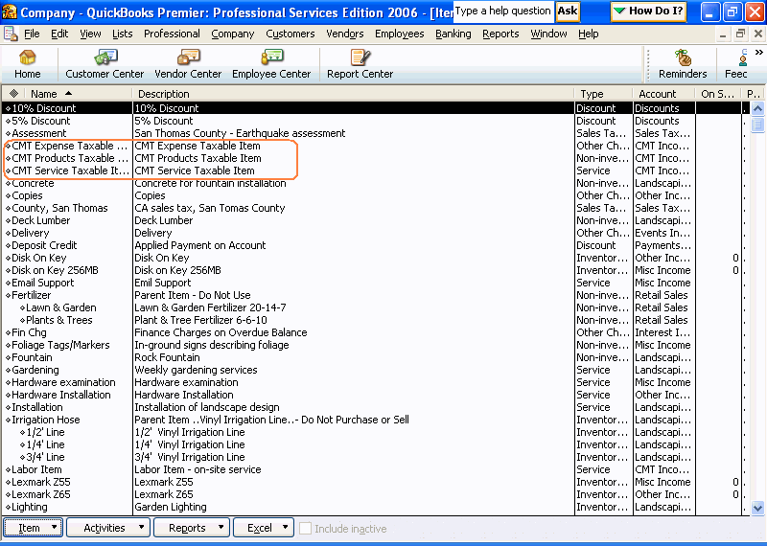The image size is (767, 546).
Task: Open the Employee Center
Action: 271,64
